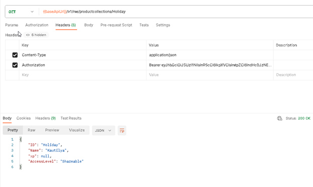Open the Tests tab
This screenshot has width=313, height=187.
[x=144, y=25]
